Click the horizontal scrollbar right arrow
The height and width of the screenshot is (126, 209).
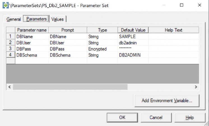coord(196,87)
